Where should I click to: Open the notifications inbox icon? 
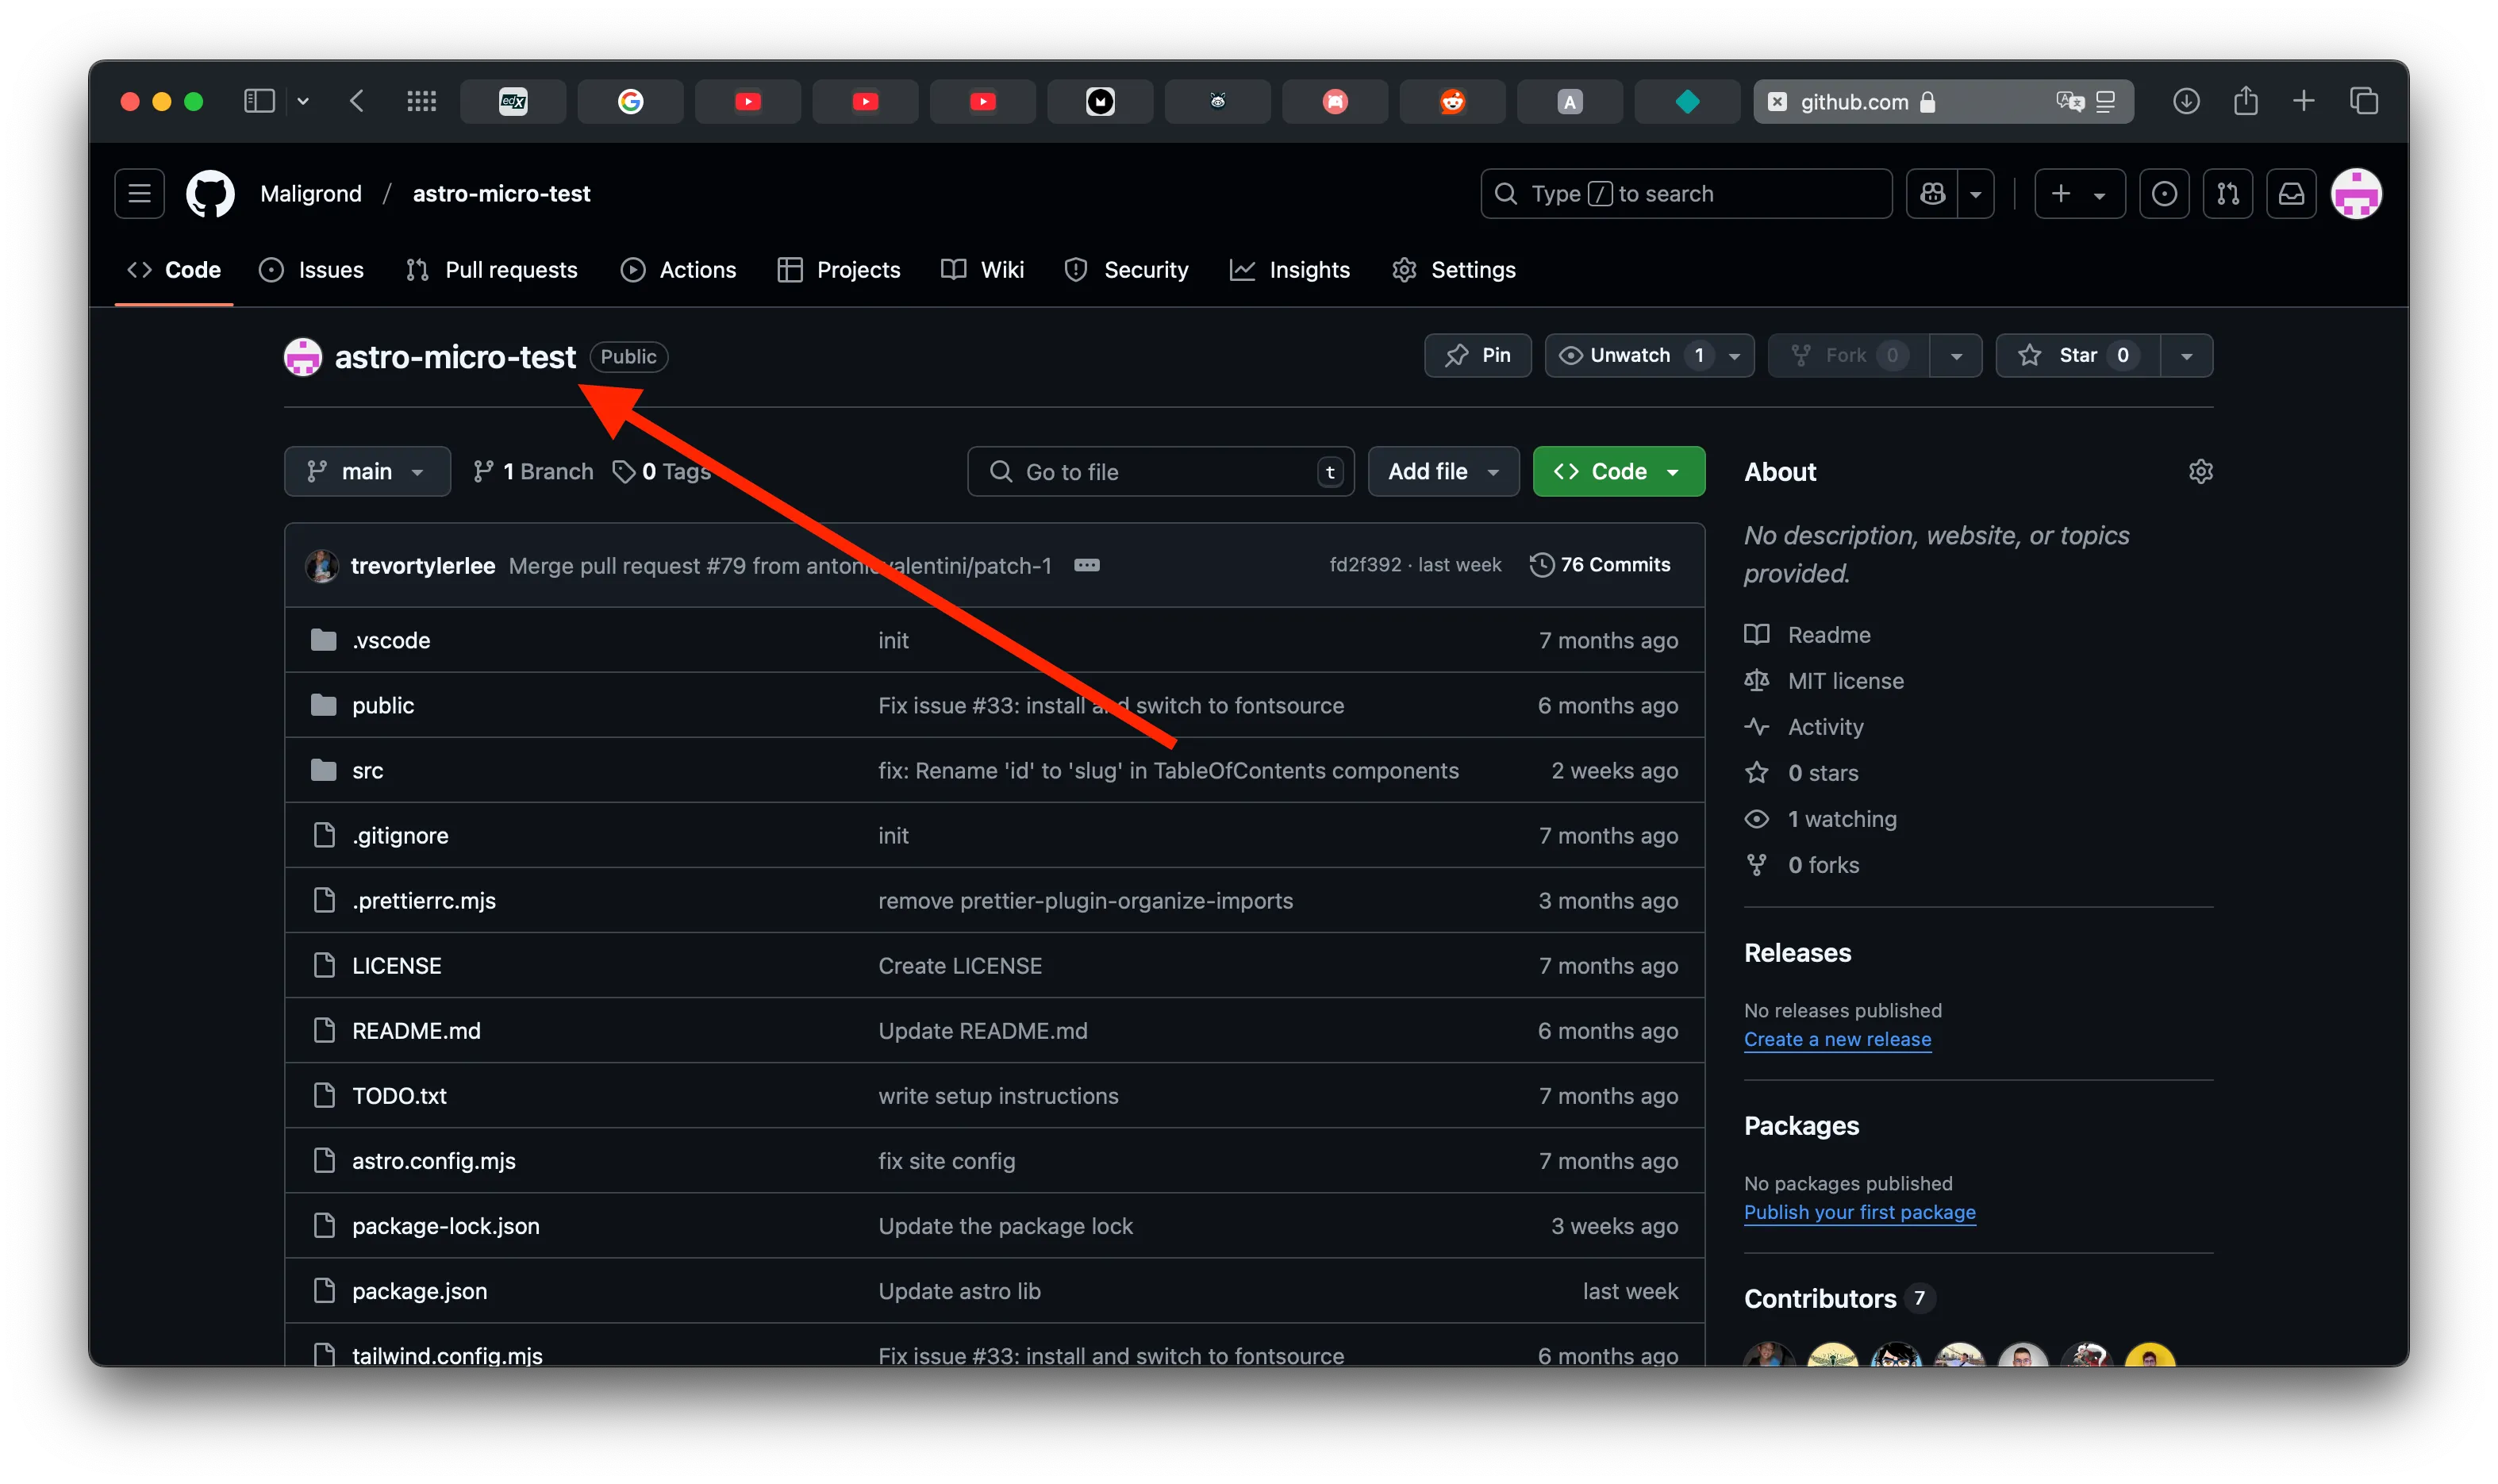pyautogui.click(x=2291, y=193)
